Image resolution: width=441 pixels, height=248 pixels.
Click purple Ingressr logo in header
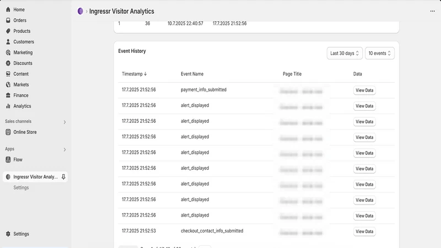[80, 11]
